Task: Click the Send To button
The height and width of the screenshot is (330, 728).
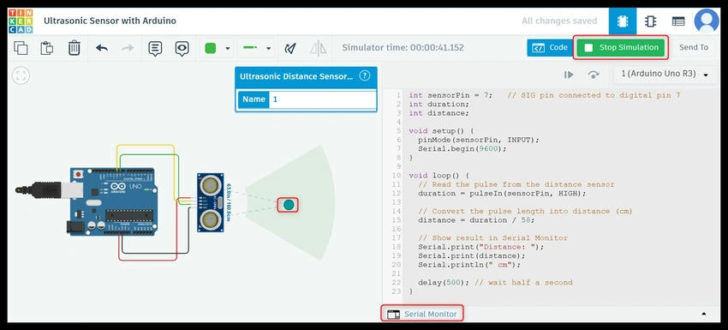Action: [694, 47]
